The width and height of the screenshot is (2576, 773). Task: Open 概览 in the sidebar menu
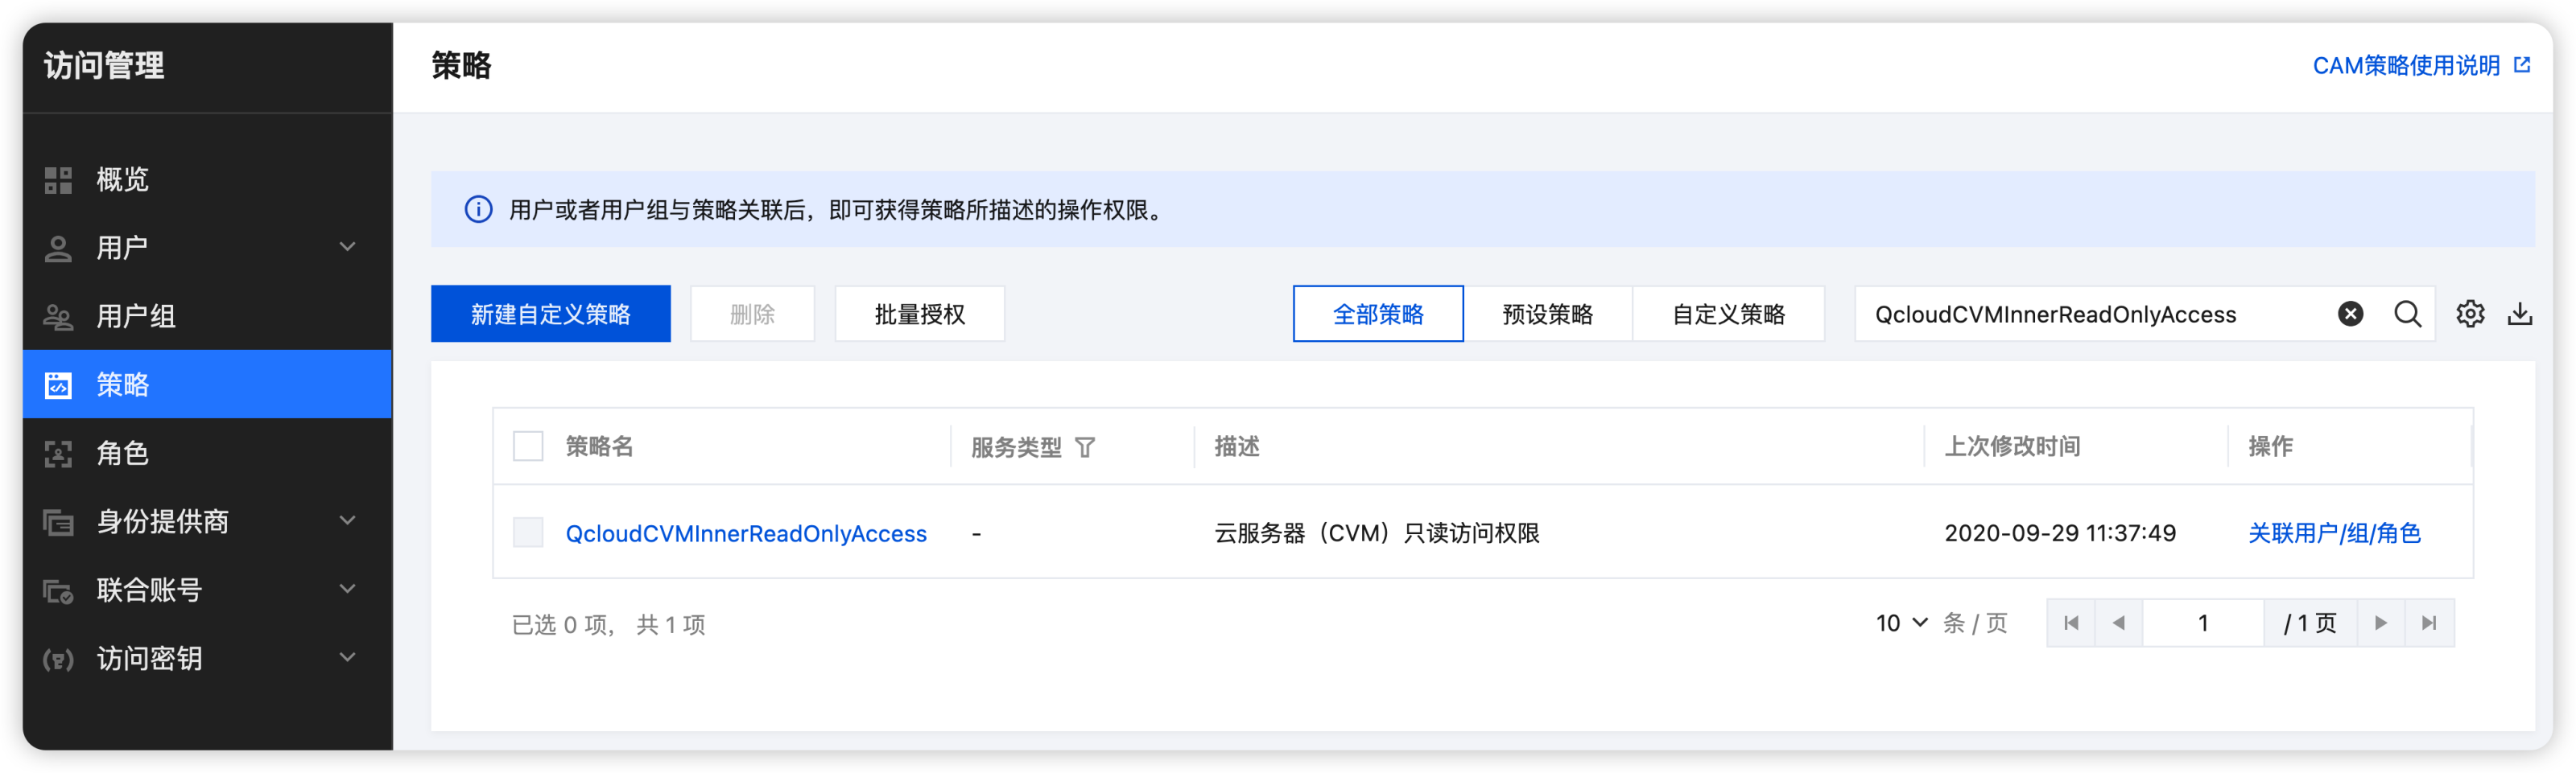tap(207, 179)
